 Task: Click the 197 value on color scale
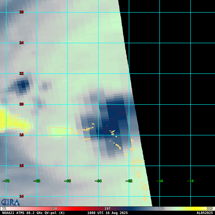107,209
